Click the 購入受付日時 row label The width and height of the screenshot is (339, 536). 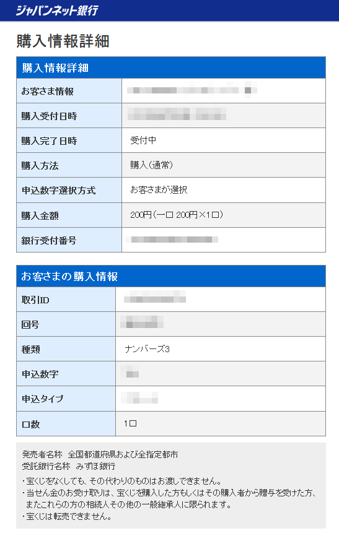[49, 116]
